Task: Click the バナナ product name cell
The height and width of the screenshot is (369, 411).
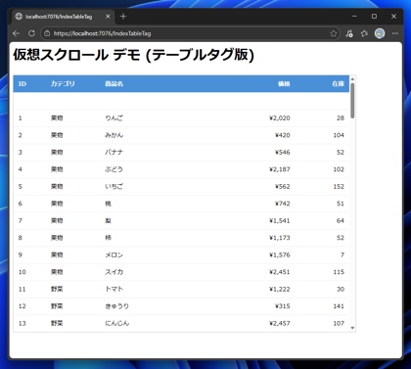Action: tap(114, 153)
